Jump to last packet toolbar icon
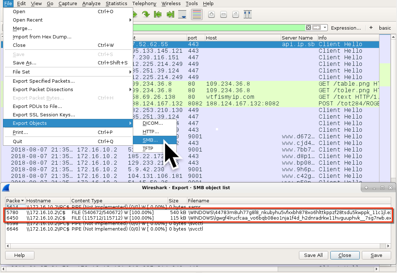Screen dimensions: 397x273 click(x=171, y=14)
